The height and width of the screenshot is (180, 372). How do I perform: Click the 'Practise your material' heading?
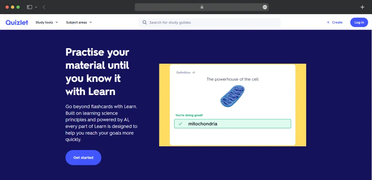click(97, 72)
